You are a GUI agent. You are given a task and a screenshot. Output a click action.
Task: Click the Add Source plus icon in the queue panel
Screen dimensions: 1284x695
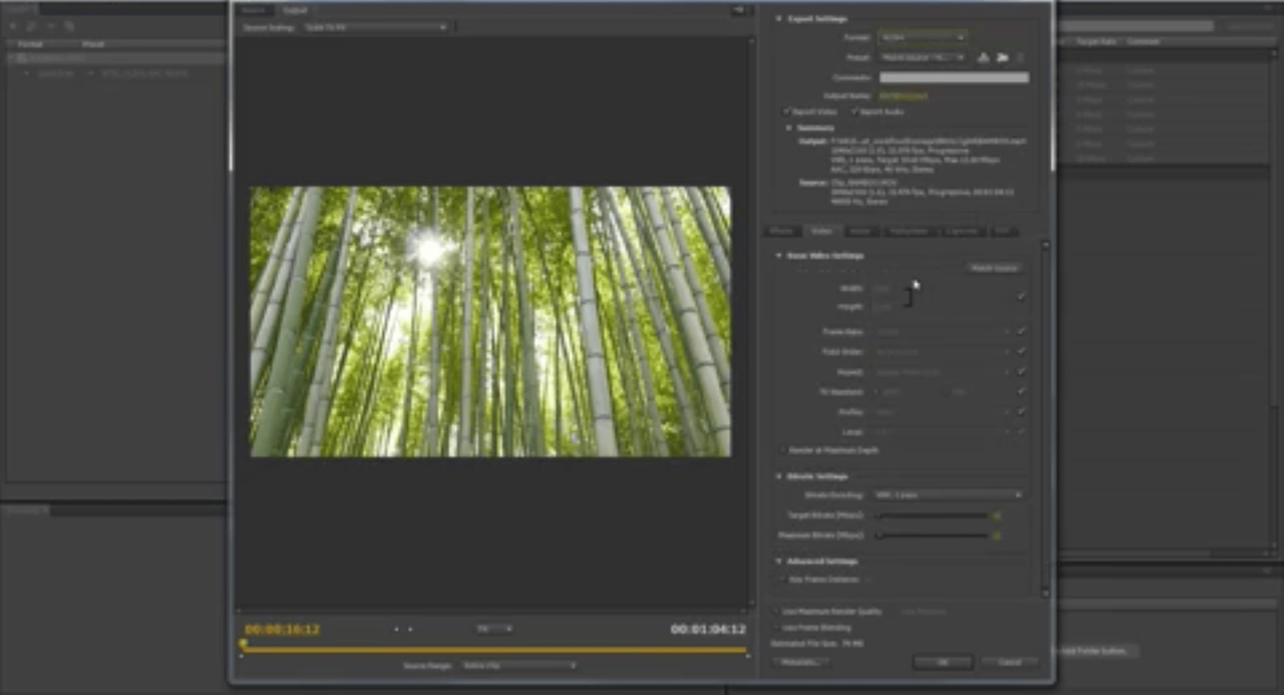click(x=12, y=27)
